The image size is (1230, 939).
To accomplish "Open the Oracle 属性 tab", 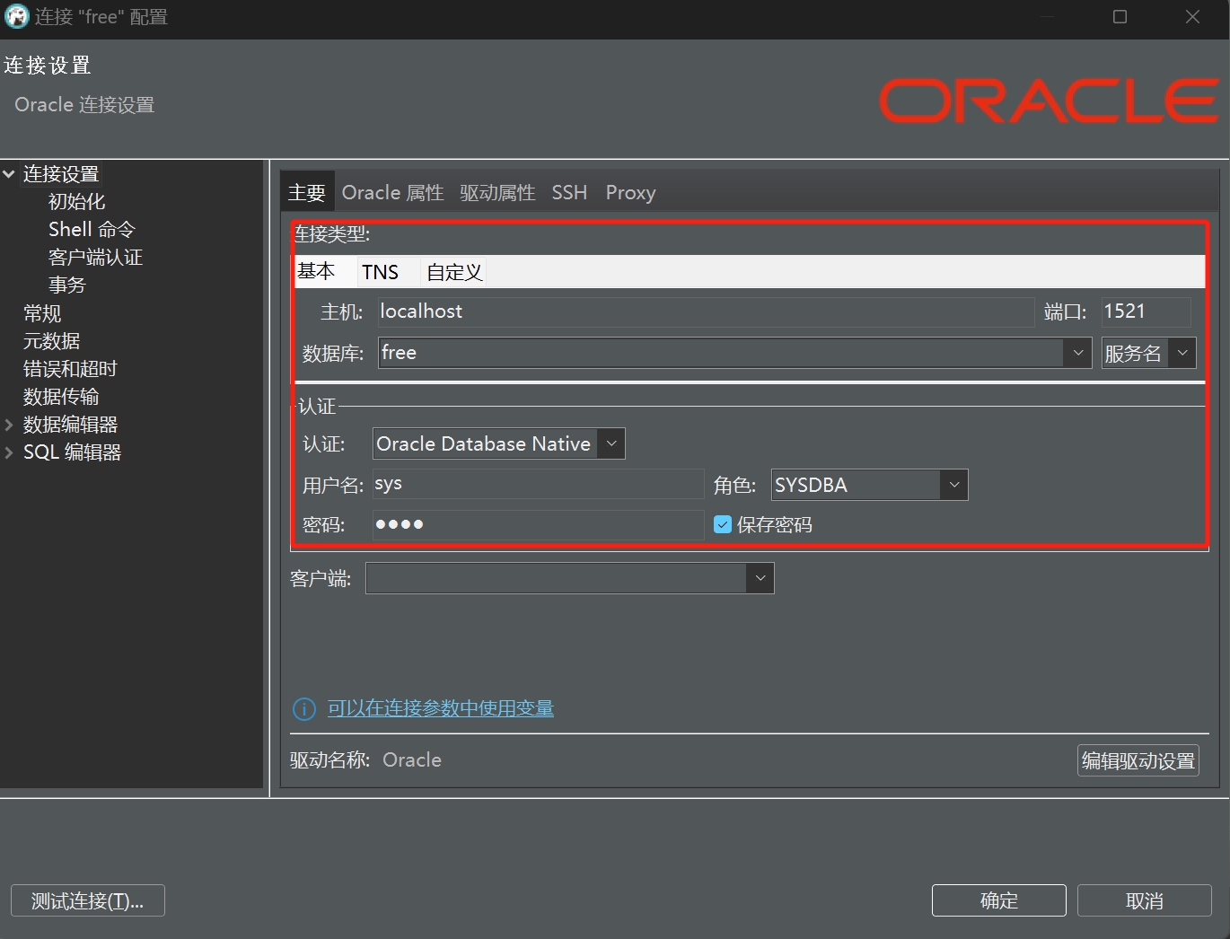I will tap(392, 192).
